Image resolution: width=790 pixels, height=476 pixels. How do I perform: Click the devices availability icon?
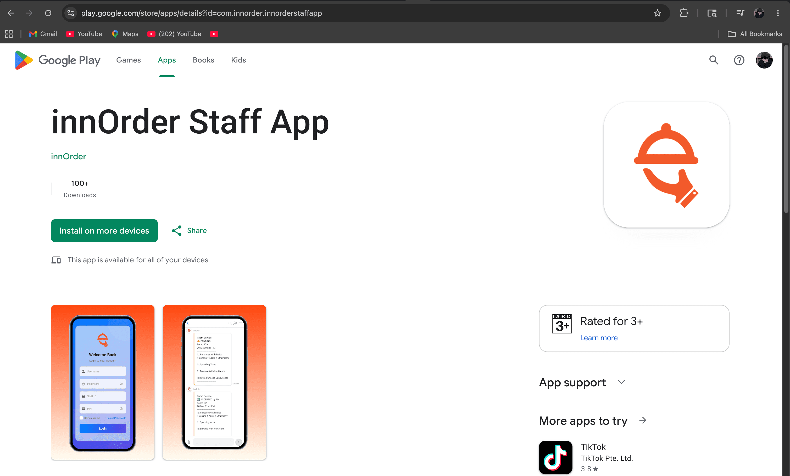(56, 260)
